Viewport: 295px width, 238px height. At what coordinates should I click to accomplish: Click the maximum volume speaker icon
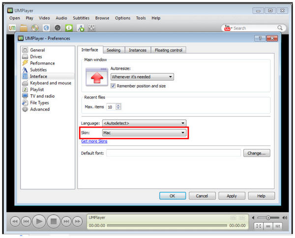click(285, 218)
